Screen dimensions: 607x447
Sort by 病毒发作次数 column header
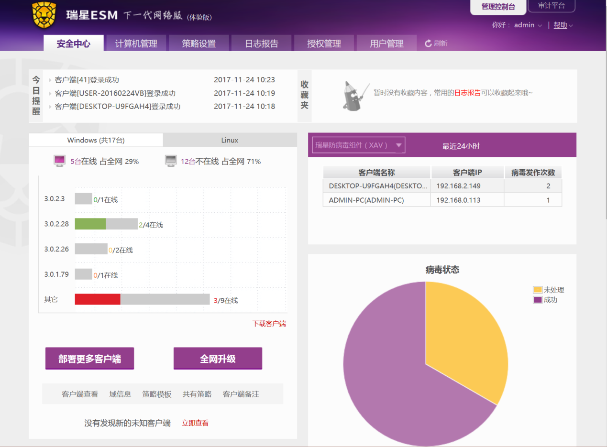point(533,173)
